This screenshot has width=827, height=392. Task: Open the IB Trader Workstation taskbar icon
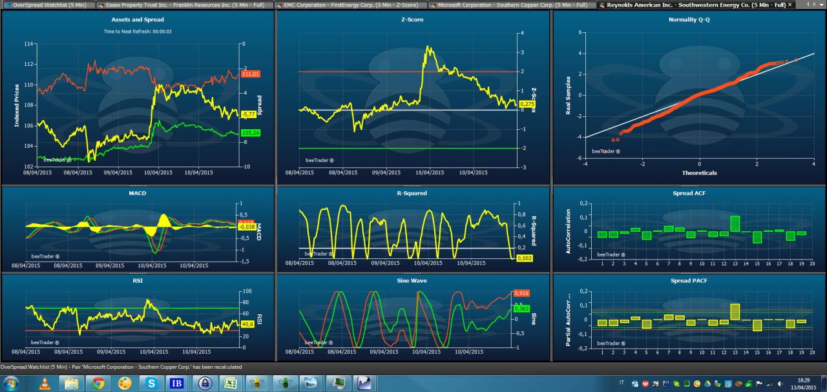(x=178, y=383)
